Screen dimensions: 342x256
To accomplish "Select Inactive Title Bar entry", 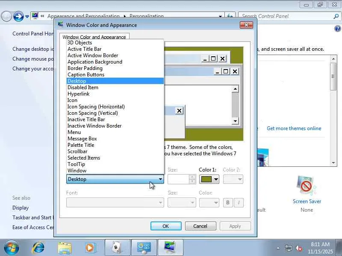I will [x=115, y=119].
